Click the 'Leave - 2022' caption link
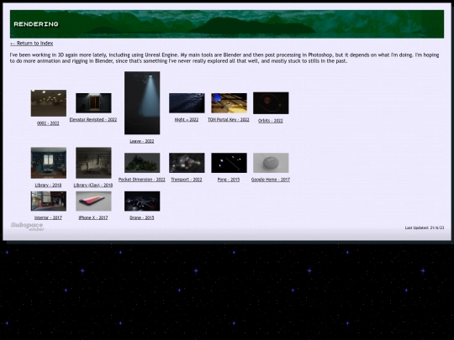Viewport: 454px width, 340px height. tap(142, 141)
